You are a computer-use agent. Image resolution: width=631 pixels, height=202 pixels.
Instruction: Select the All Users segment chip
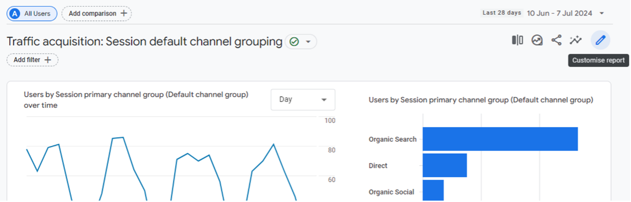(x=32, y=14)
